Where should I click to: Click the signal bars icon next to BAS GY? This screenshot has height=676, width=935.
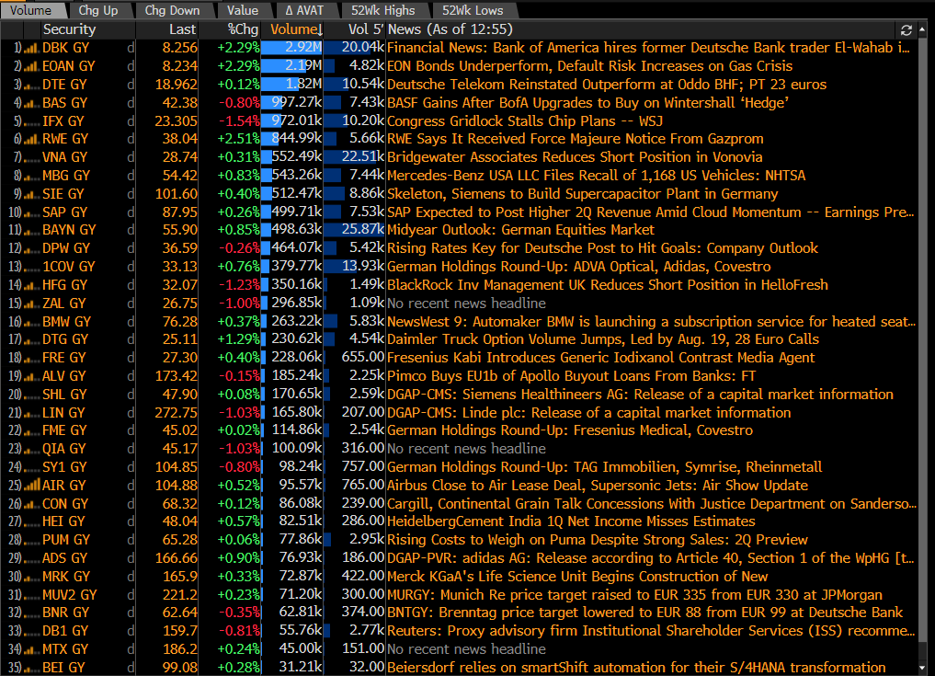31,103
